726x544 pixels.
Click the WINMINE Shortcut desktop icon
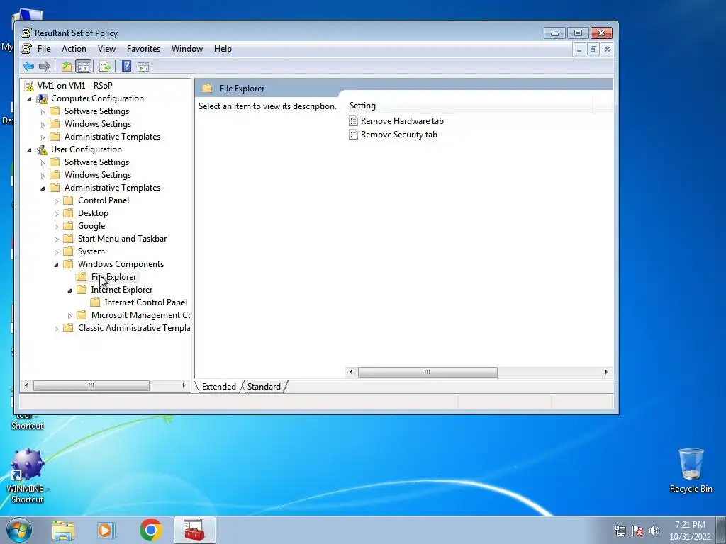tap(28, 475)
